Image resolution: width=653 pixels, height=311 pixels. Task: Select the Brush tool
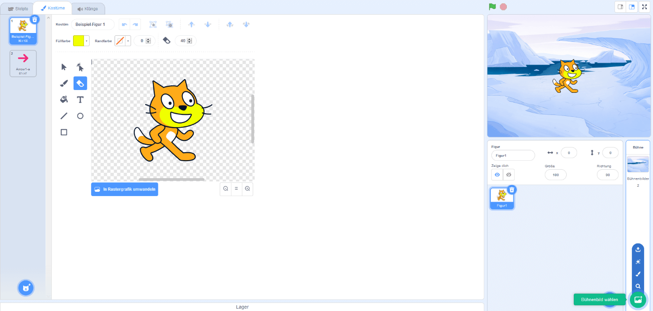pos(64,83)
